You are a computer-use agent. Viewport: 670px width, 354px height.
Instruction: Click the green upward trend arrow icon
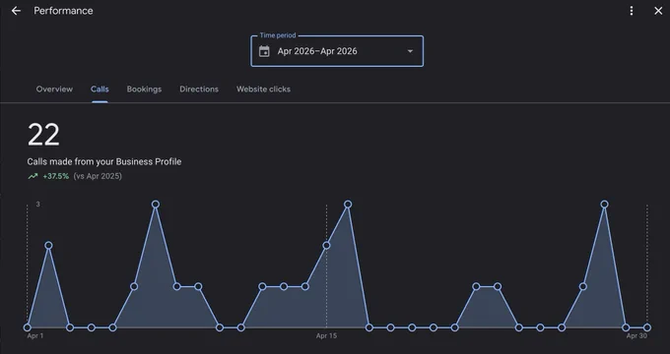click(x=33, y=176)
